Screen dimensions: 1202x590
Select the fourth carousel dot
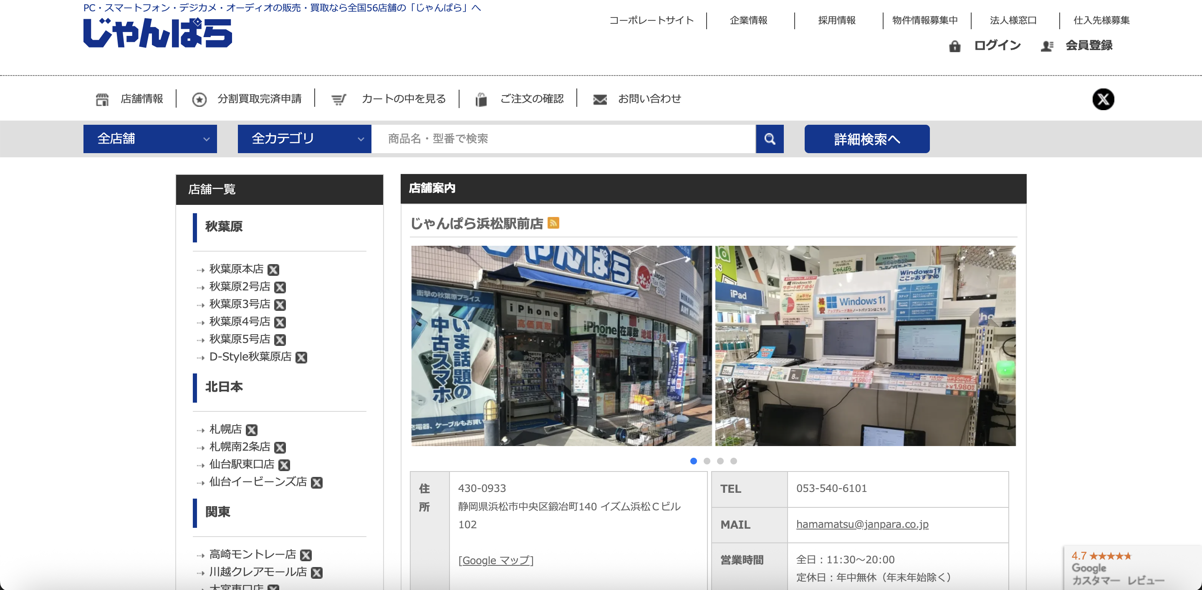click(x=734, y=461)
